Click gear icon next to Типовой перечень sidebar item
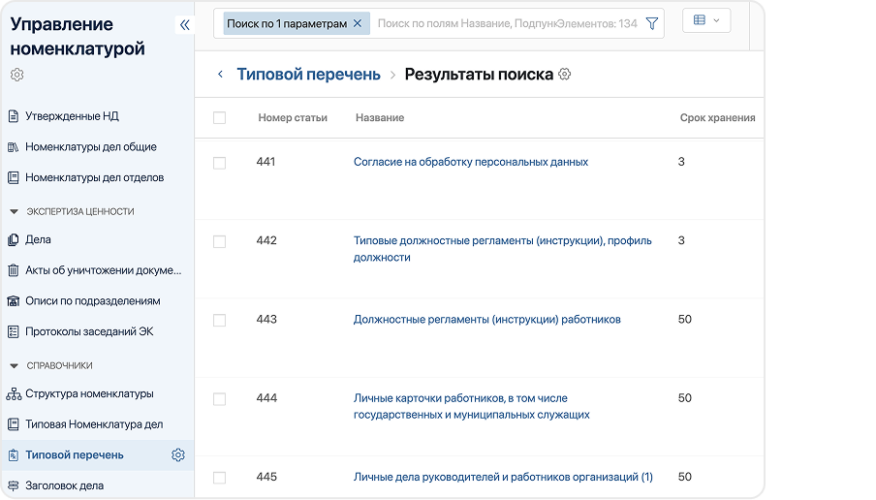The image size is (876, 500). click(177, 455)
